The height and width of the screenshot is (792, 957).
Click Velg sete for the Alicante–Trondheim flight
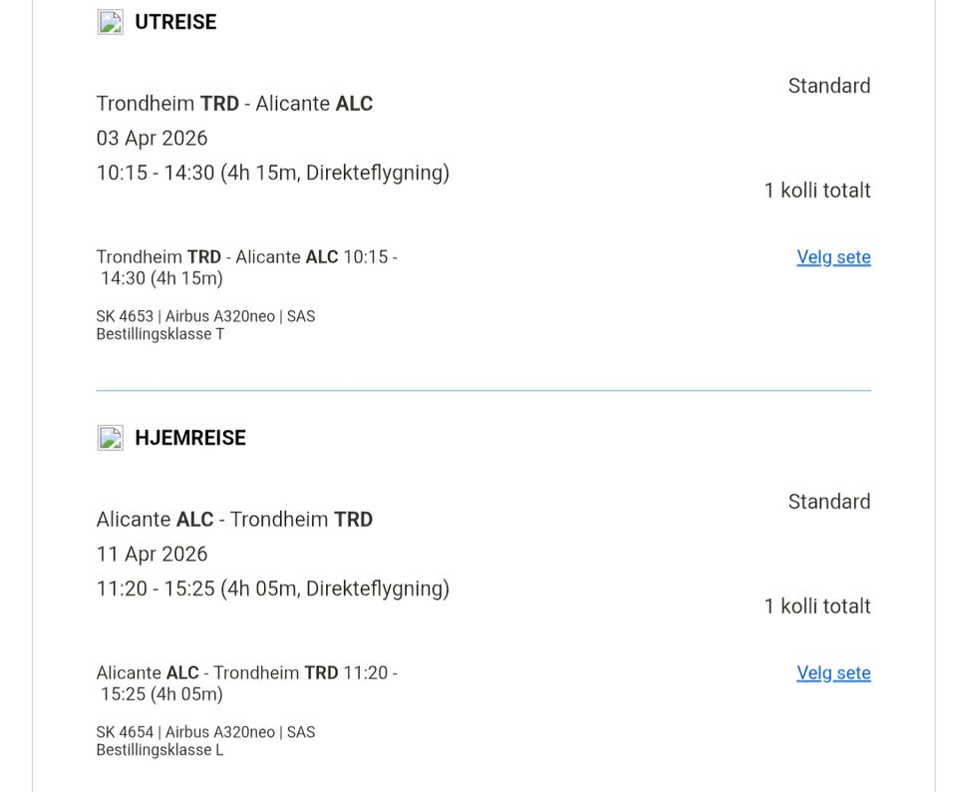833,673
